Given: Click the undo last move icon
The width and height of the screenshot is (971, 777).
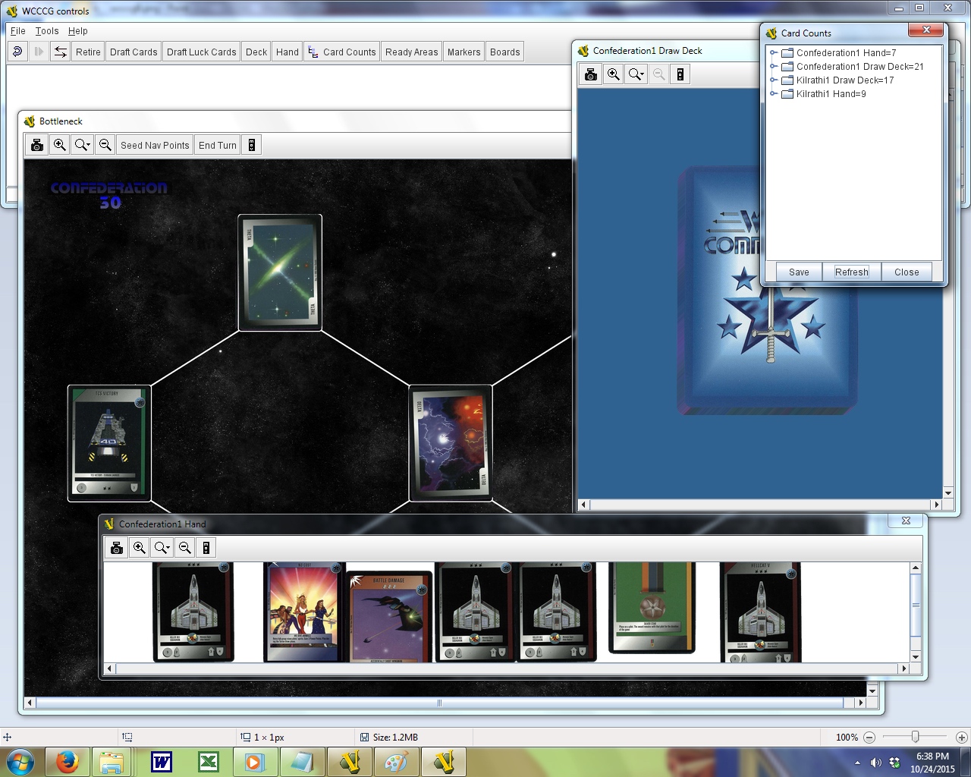Looking at the screenshot, I should [17, 52].
